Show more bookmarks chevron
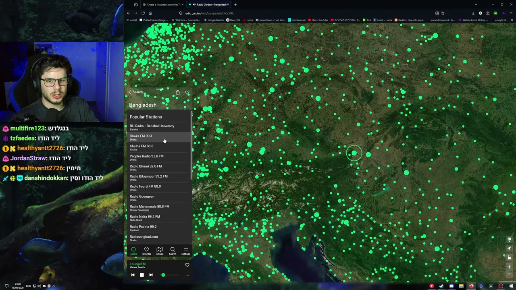The height and width of the screenshot is (290, 516). 512,20
